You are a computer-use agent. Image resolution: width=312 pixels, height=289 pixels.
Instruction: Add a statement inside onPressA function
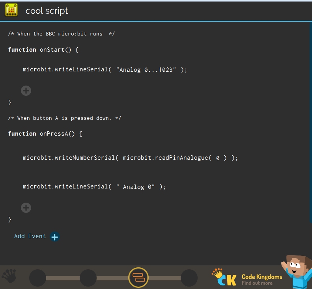click(x=26, y=208)
